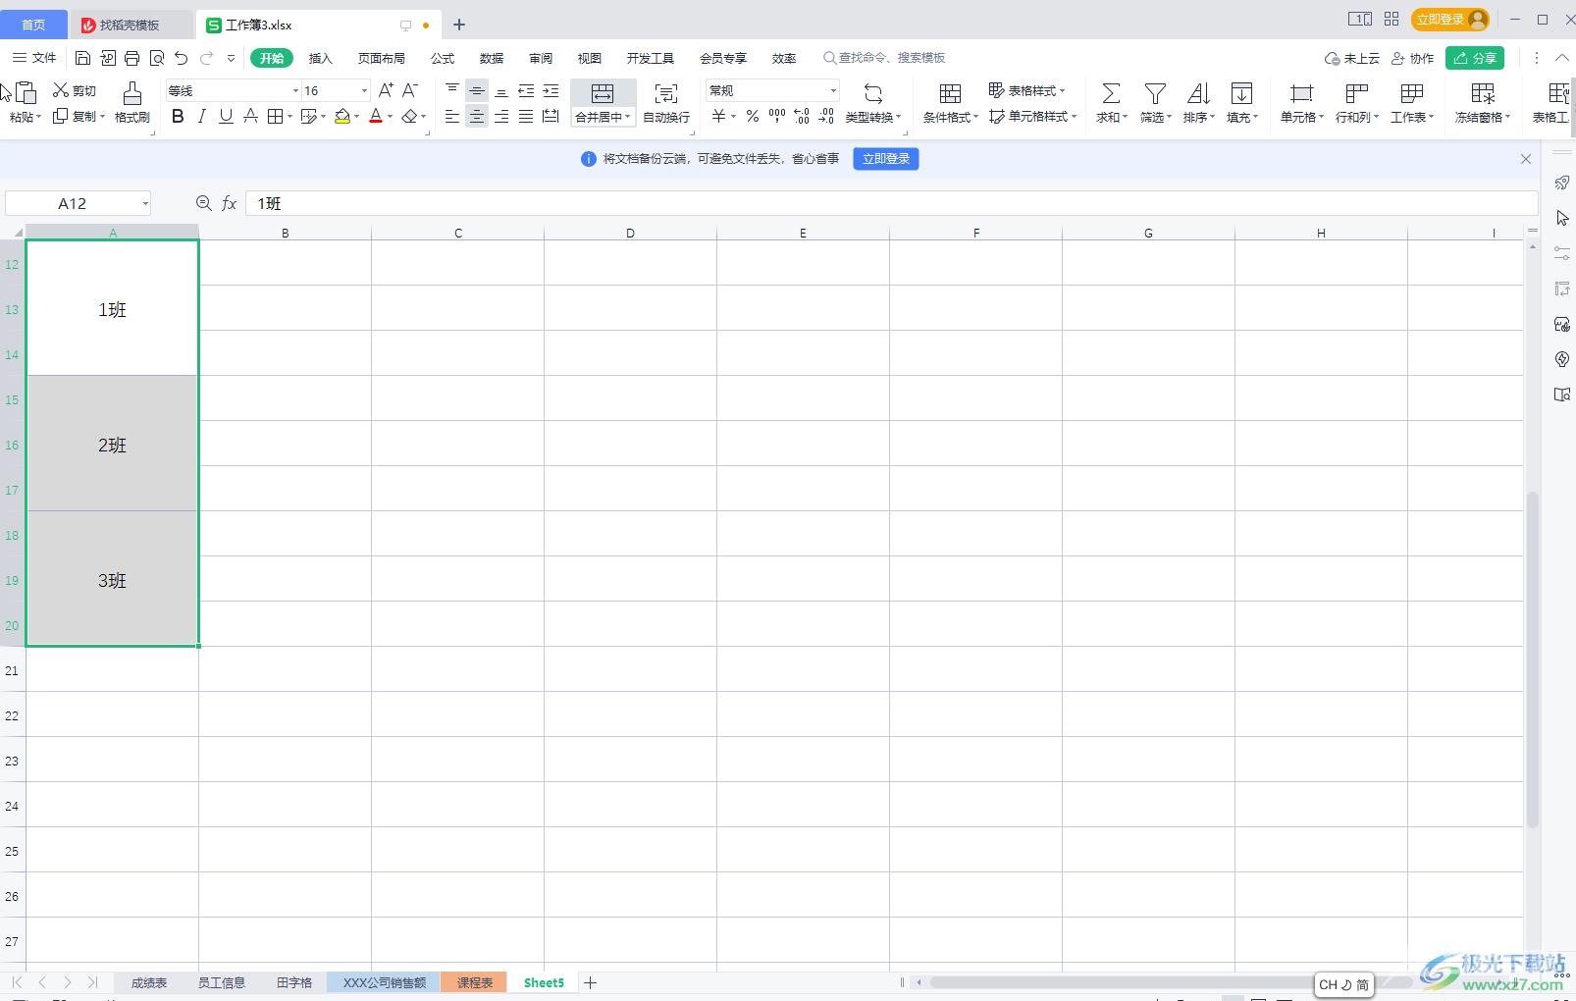1576x1001 pixels.
Task: Toggle Underline formatting
Action: point(226,116)
